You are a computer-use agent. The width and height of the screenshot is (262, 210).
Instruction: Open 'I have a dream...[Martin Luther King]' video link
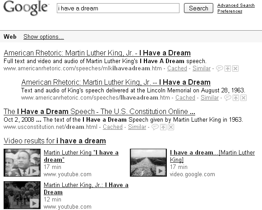tap(212, 156)
